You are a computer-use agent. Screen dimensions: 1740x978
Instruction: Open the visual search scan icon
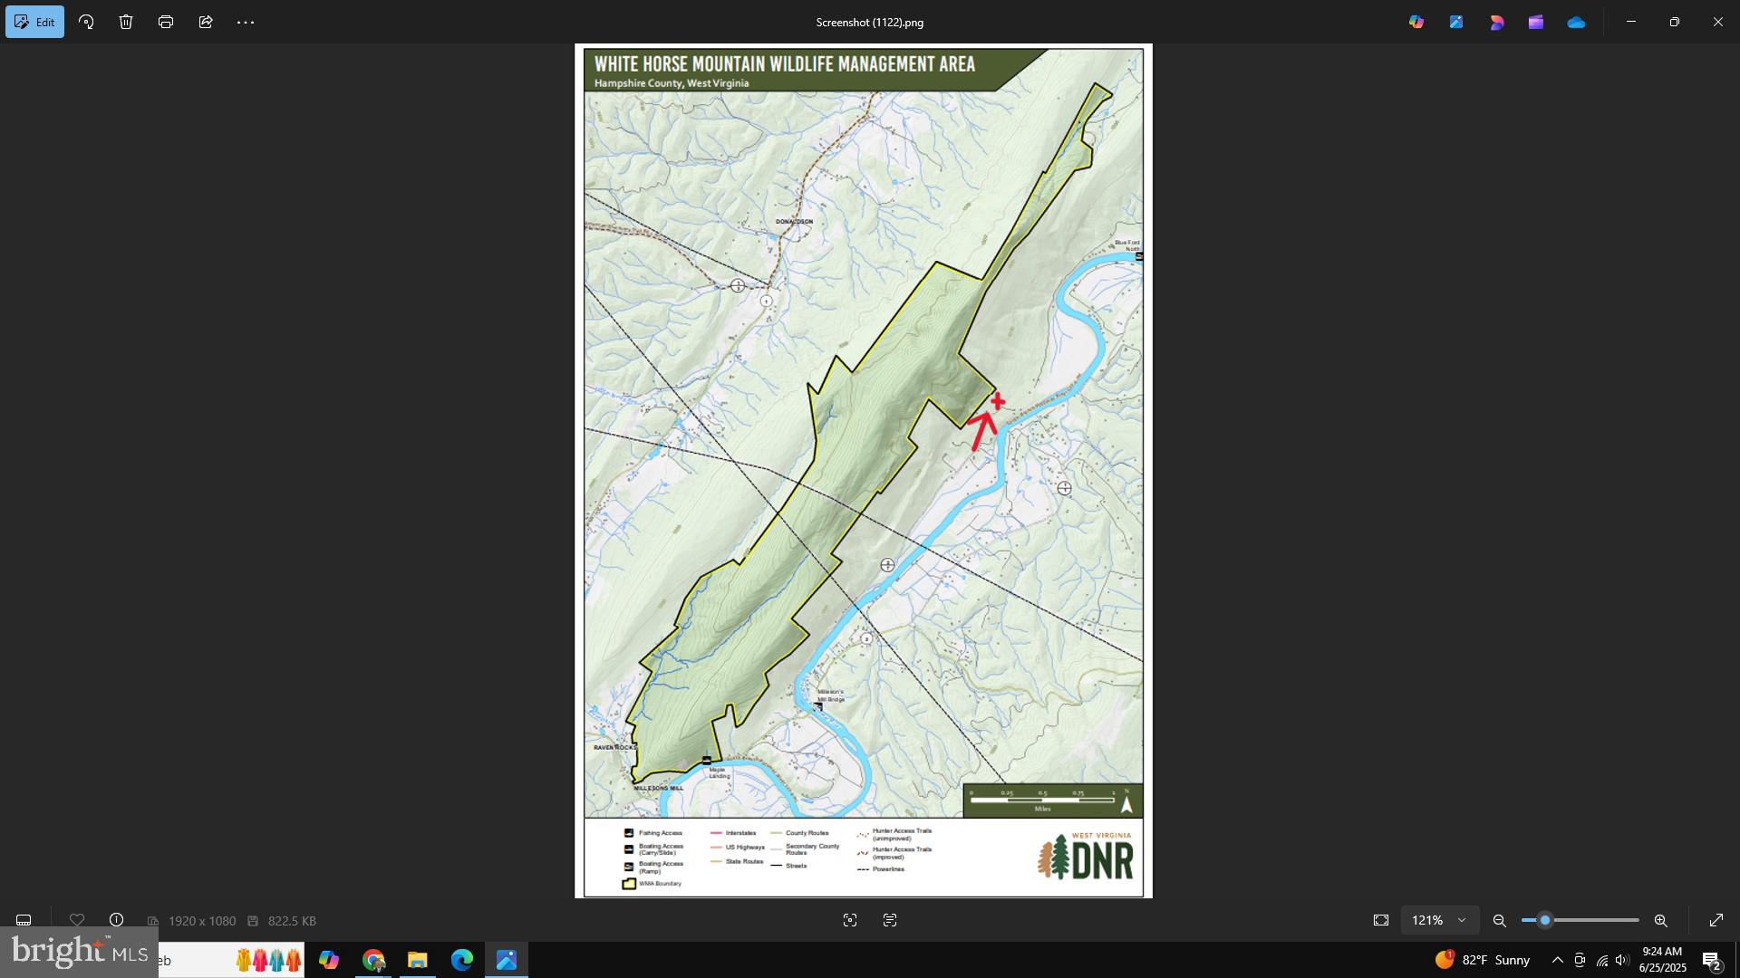pyautogui.click(x=850, y=920)
